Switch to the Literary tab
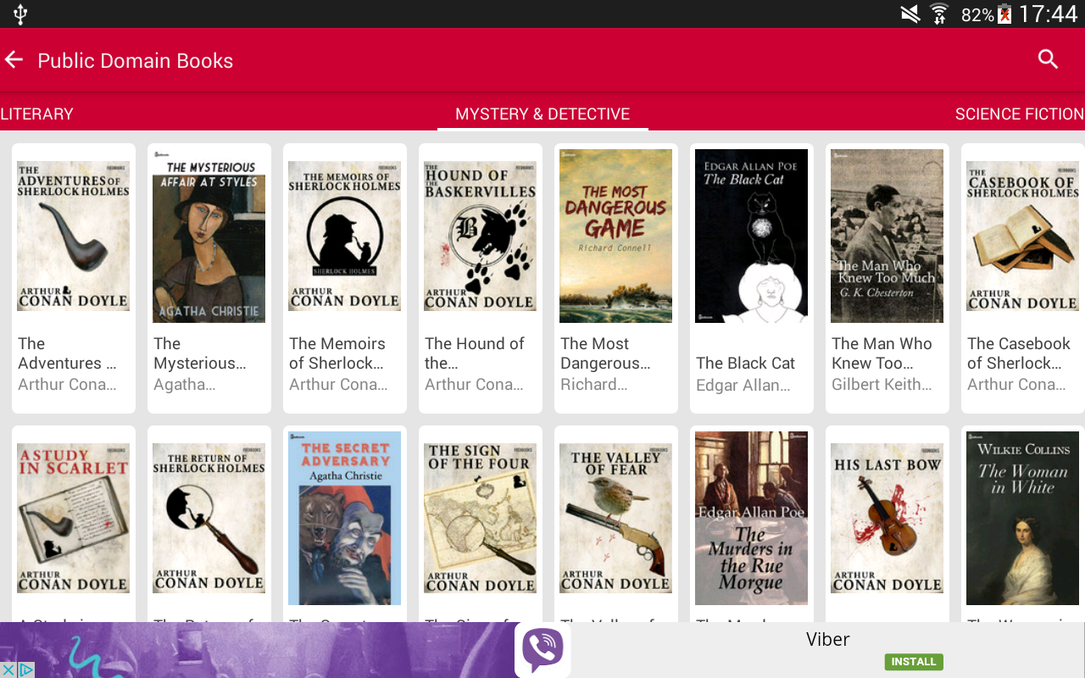1085x678 pixels. tap(36, 114)
